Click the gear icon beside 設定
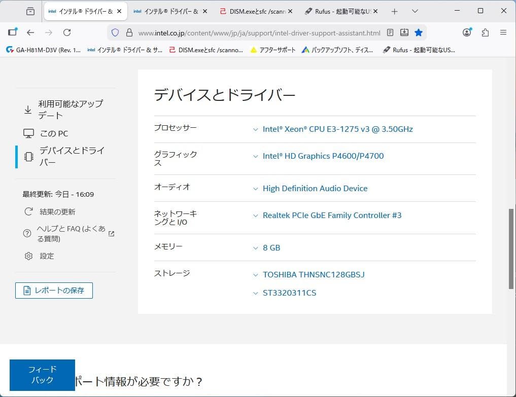516x397 pixels. click(x=28, y=256)
